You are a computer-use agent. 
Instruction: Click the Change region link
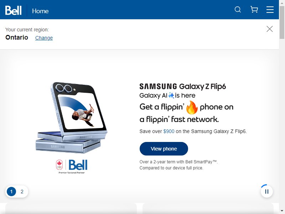pos(44,38)
